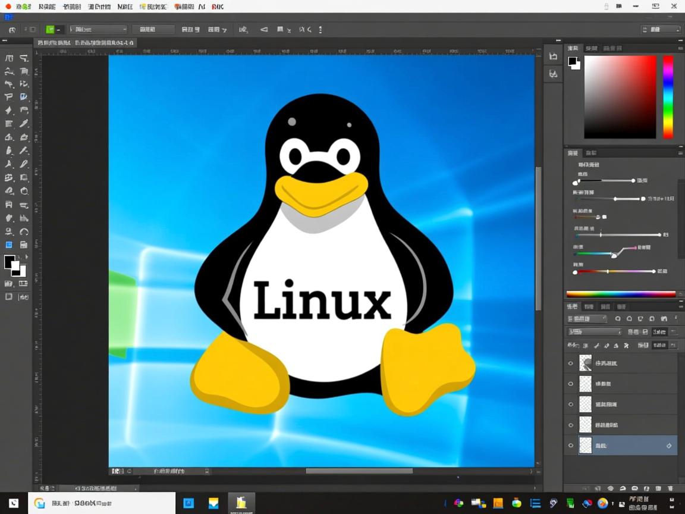
Task: Toggle visibility of the third layer
Action: pos(570,404)
